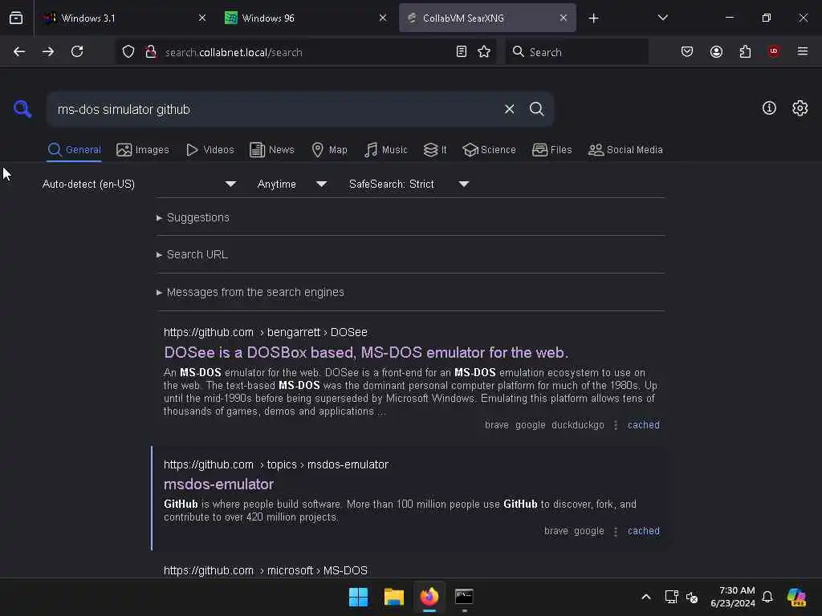Close the CollabVM SearXNG tab

[x=563, y=18]
